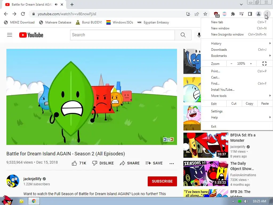Screen dimensions: 273x205
Task: Save the video to a playlist
Action: click(x=154, y=163)
